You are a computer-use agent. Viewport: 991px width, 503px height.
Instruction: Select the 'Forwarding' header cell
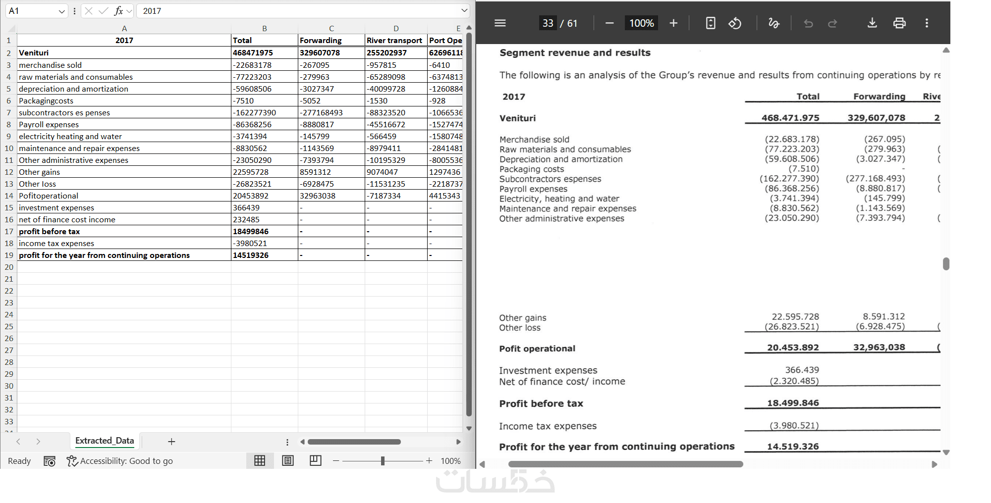coord(331,40)
